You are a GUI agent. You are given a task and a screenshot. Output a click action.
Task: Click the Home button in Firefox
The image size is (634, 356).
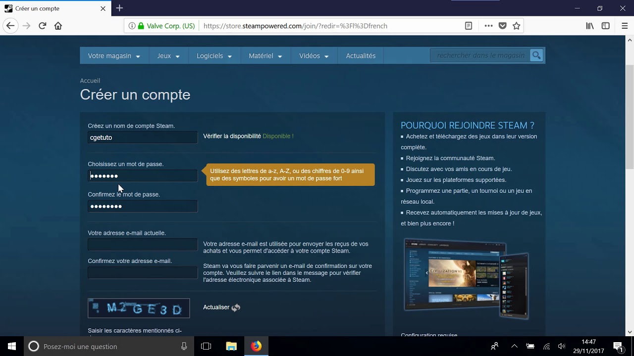tap(58, 25)
